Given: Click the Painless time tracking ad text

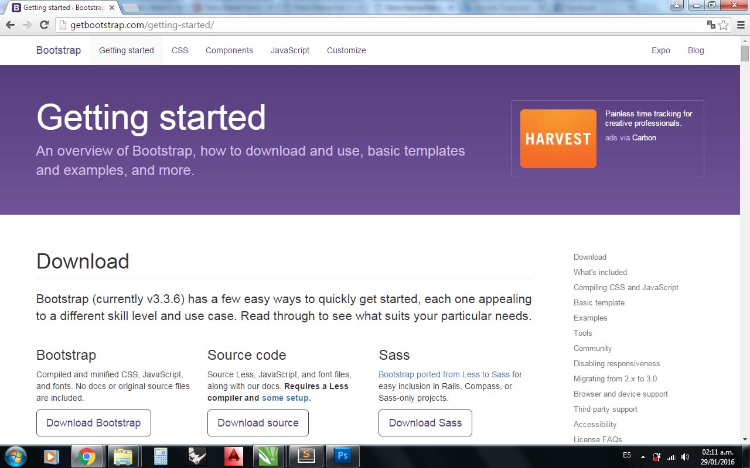Looking at the screenshot, I should click(649, 118).
